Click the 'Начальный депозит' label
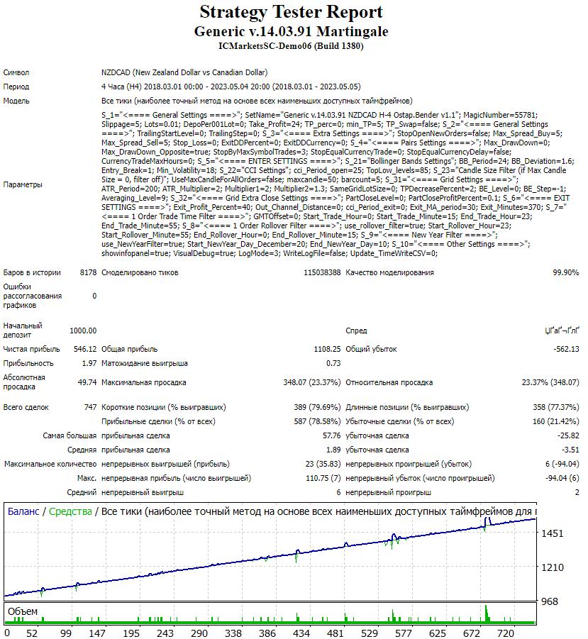 tap(23, 330)
